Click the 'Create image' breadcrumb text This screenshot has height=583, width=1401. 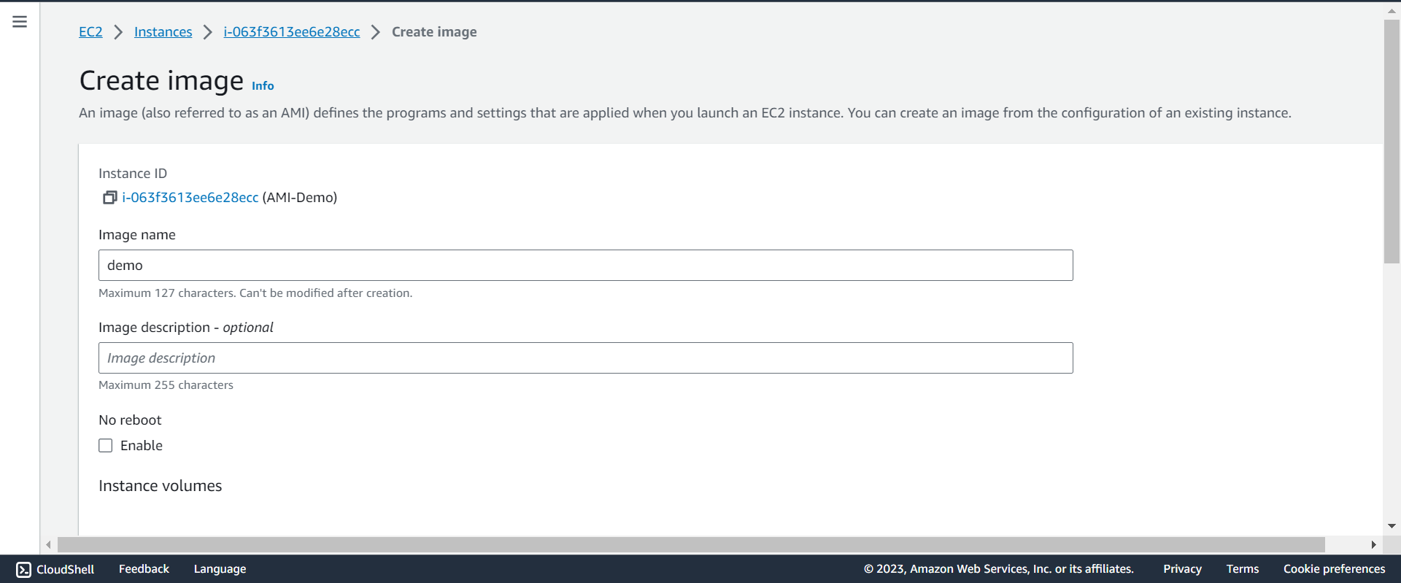pyautogui.click(x=434, y=32)
